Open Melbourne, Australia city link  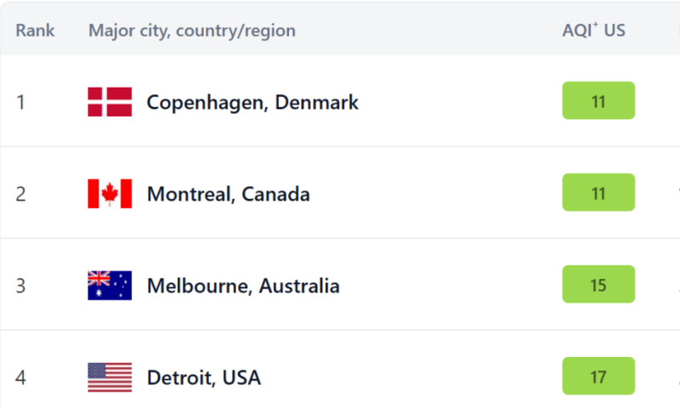[243, 286]
